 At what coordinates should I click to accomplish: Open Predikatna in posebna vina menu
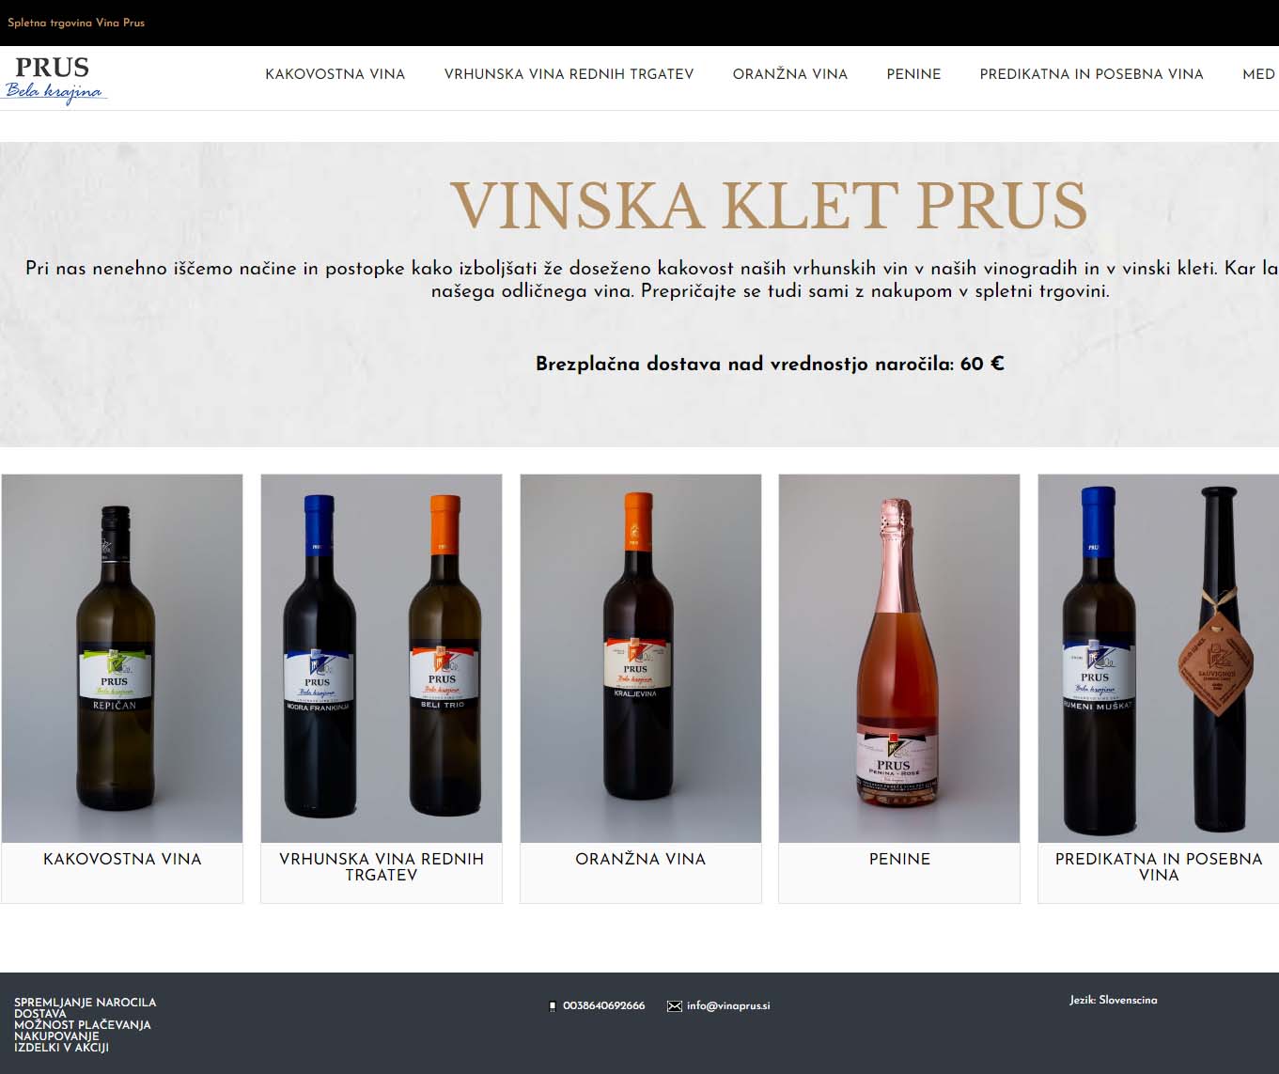tap(1091, 74)
